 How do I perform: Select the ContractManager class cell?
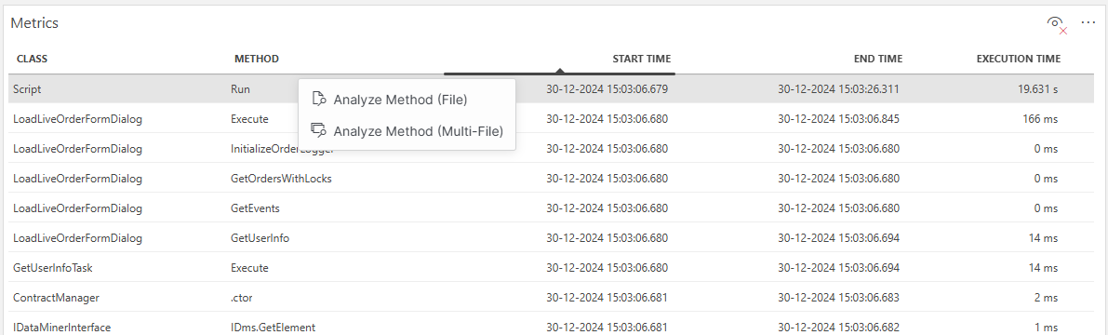pyautogui.click(x=57, y=298)
